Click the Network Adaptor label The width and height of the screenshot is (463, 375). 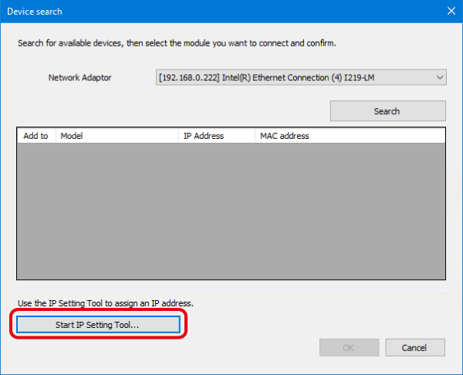tap(80, 78)
